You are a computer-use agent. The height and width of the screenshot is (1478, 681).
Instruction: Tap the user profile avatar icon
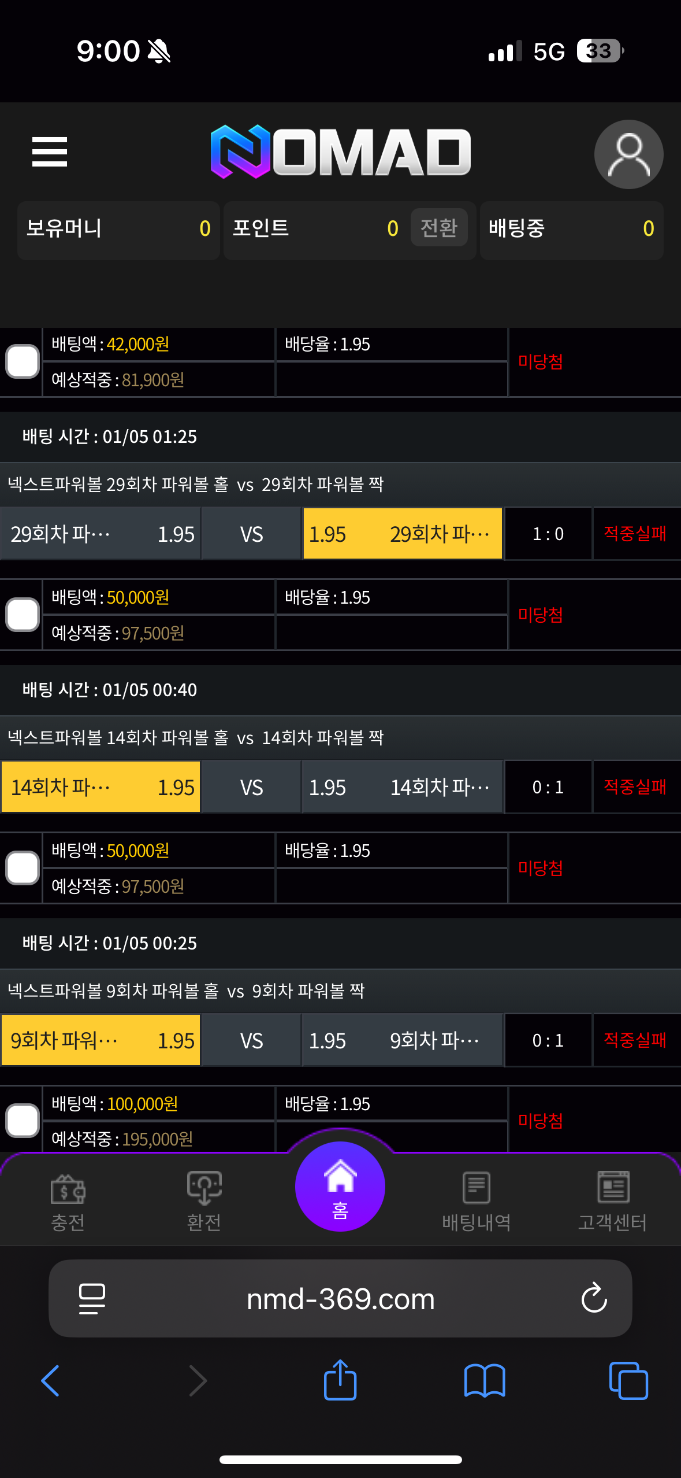[628, 154]
